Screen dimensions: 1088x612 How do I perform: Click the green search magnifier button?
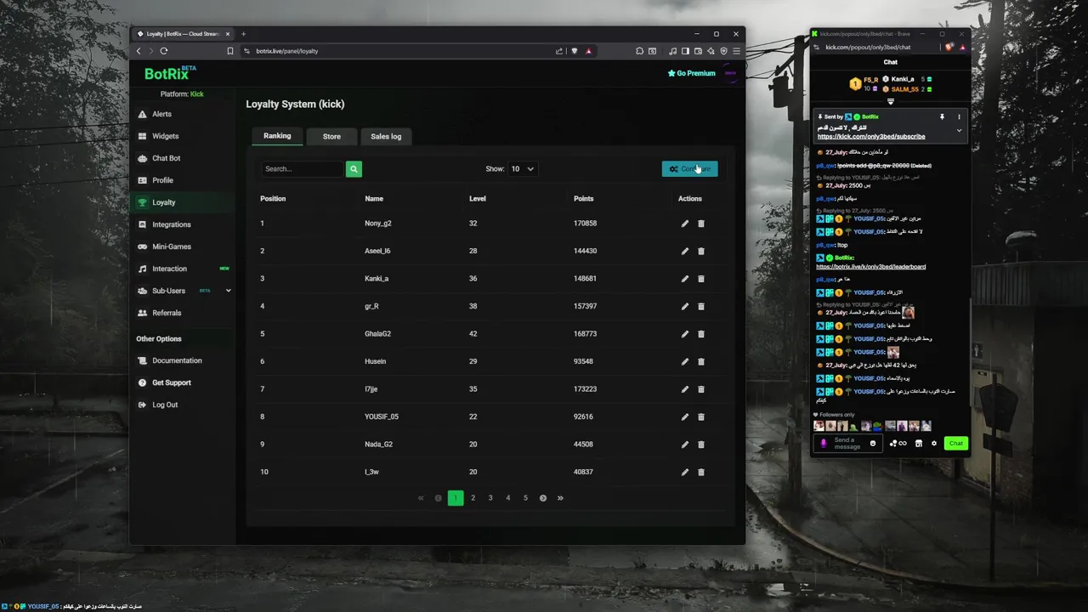pyautogui.click(x=354, y=169)
